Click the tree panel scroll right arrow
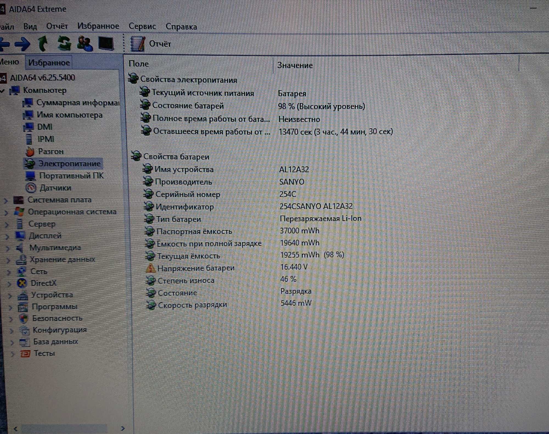549x434 pixels. click(x=123, y=428)
